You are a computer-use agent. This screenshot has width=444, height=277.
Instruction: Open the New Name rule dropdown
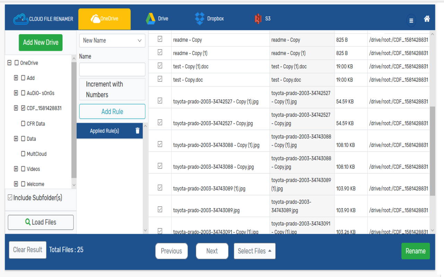(112, 41)
